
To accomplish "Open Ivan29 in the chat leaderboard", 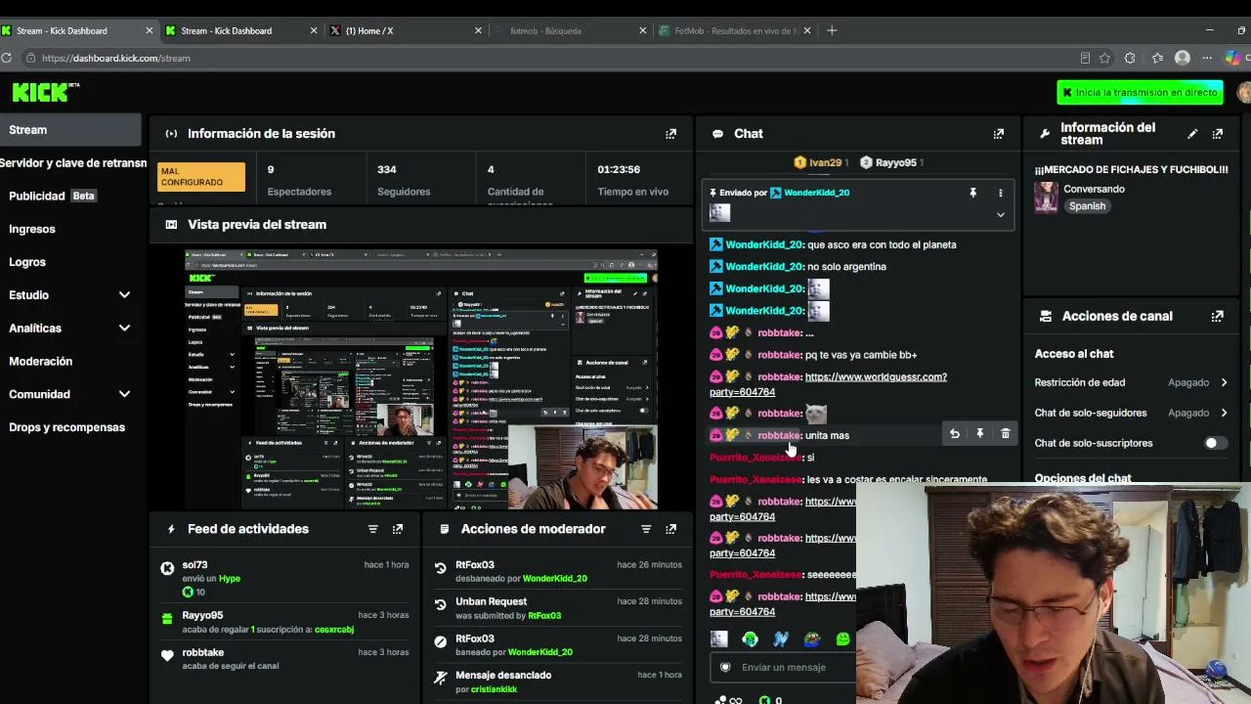I will tap(819, 162).
